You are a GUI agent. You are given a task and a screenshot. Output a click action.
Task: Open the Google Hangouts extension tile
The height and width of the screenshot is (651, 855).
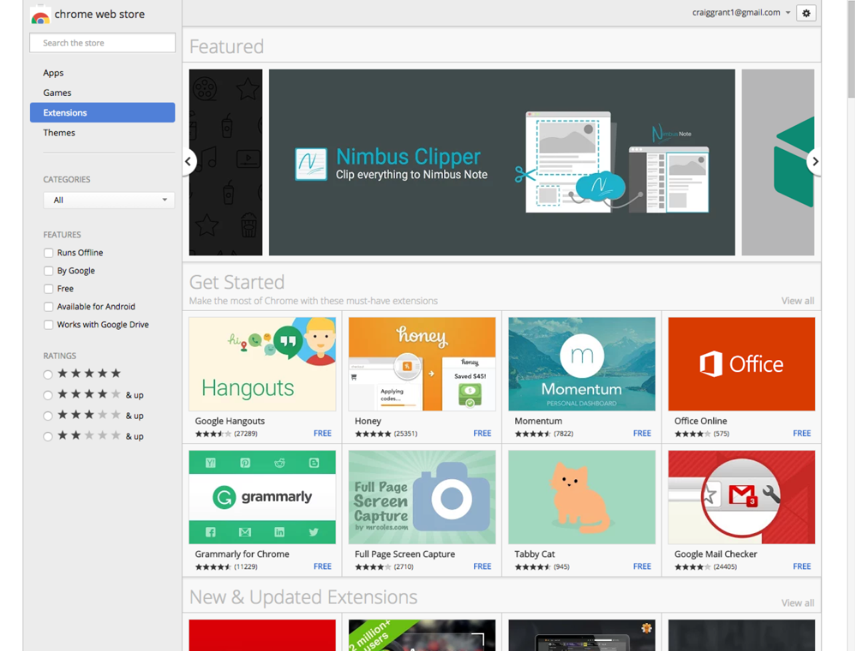click(x=262, y=363)
